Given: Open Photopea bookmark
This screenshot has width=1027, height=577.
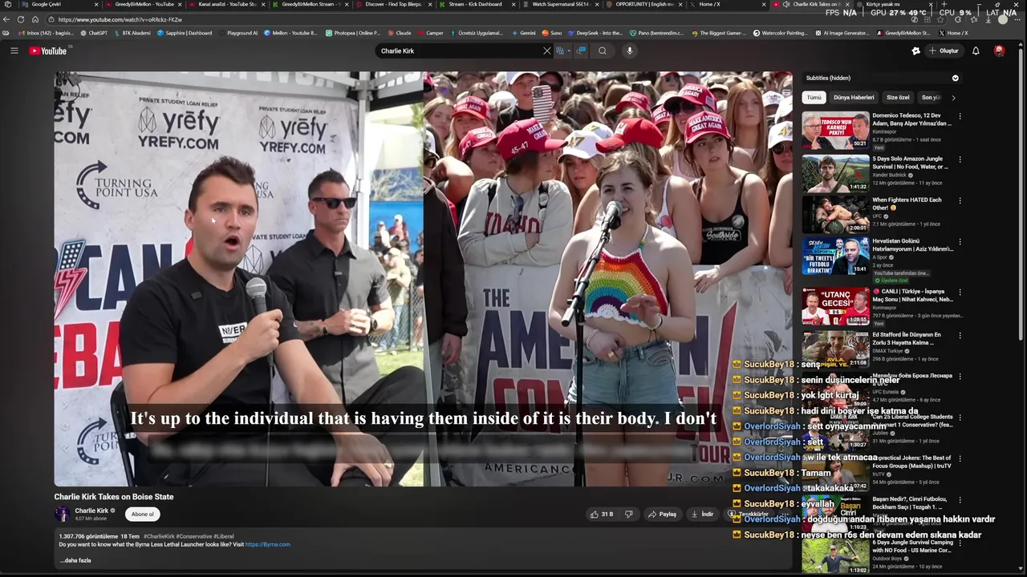Looking at the screenshot, I should [x=353, y=33].
